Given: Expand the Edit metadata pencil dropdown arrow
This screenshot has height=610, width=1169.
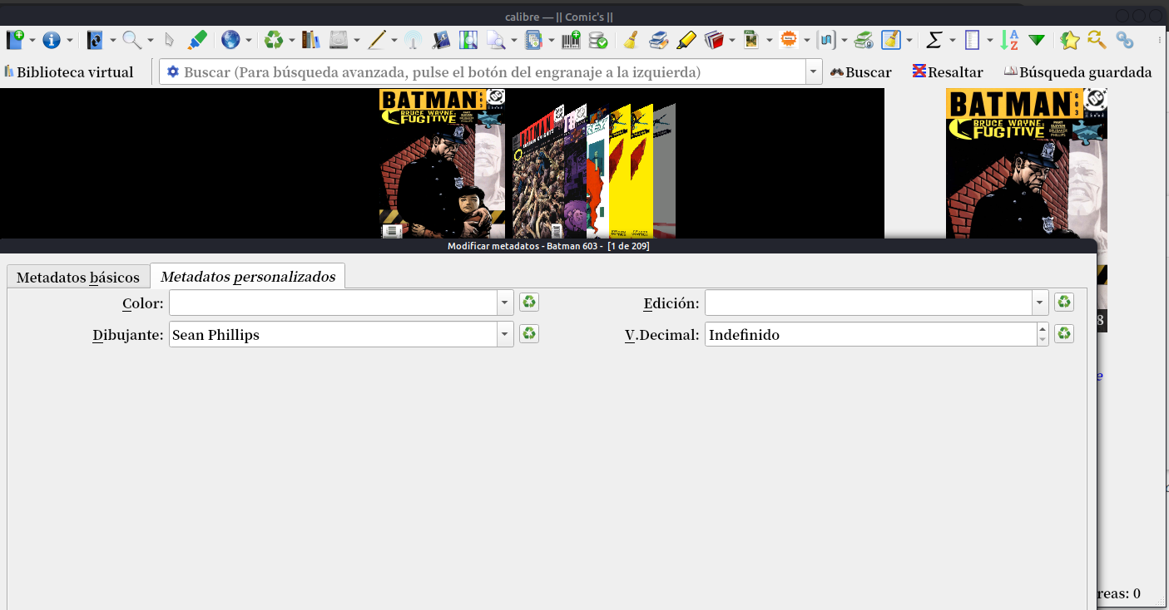Looking at the screenshot, I should coord(394,40).
